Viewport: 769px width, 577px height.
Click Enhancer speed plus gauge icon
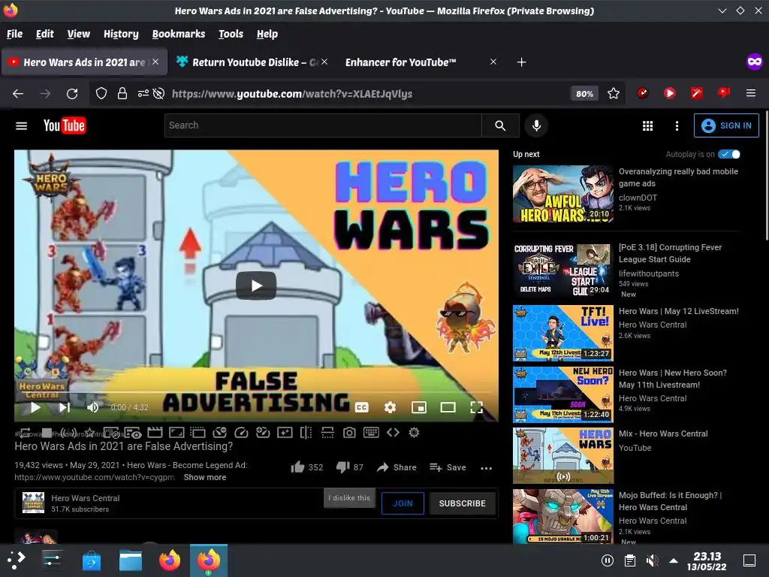[263, 433]
